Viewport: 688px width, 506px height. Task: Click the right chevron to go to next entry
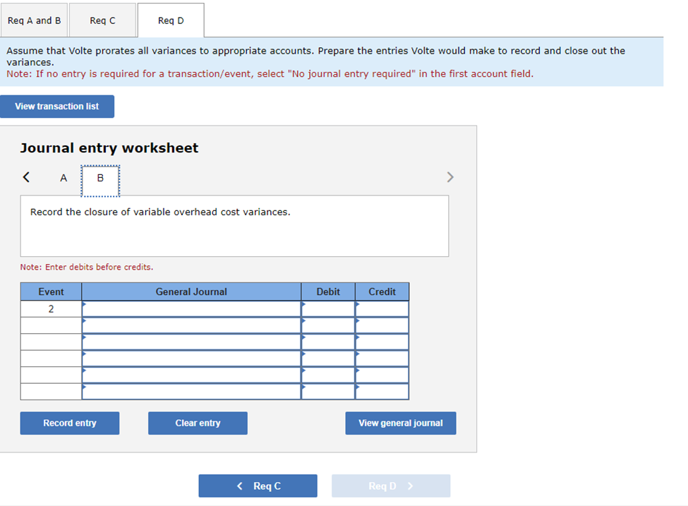point(450,177)
